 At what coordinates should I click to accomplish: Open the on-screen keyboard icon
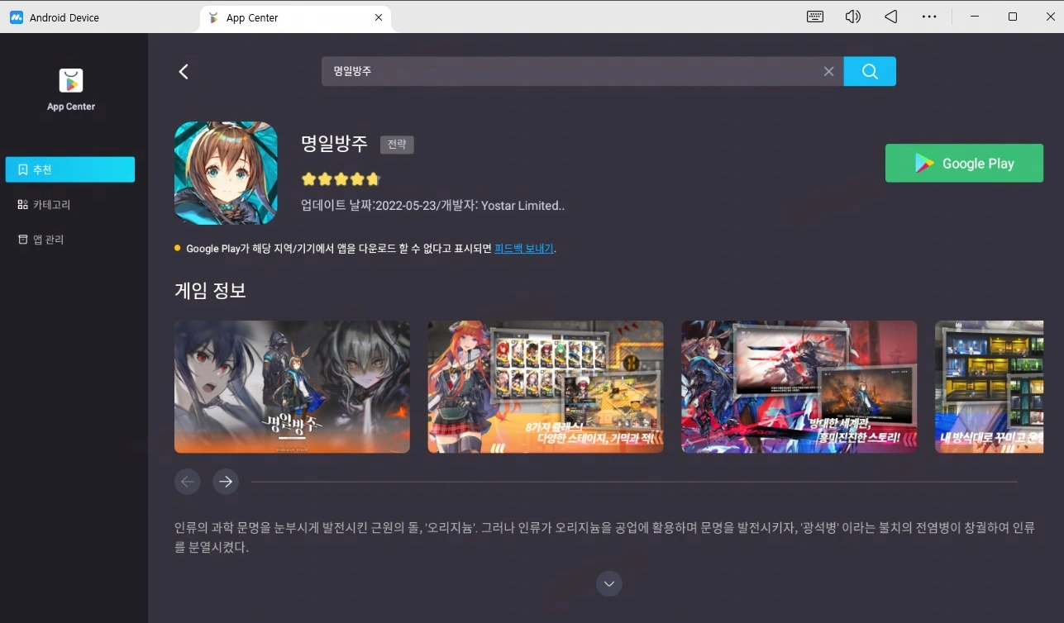pyautogui.click(x=814, y=17)
